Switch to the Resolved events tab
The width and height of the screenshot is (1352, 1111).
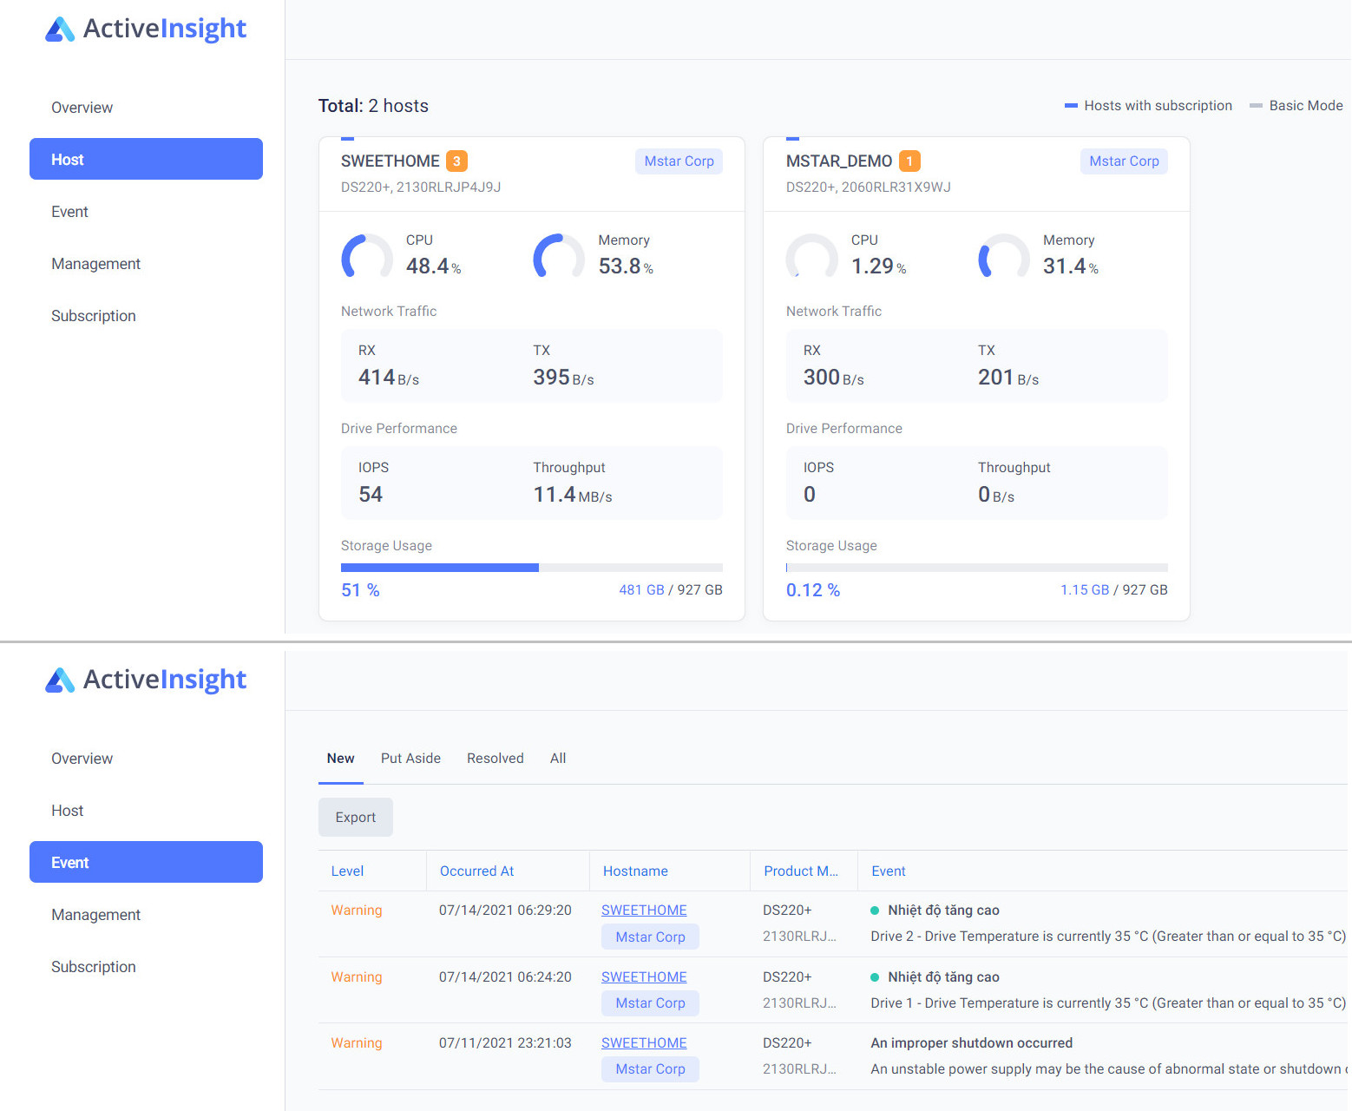click(x=495, y=758)
